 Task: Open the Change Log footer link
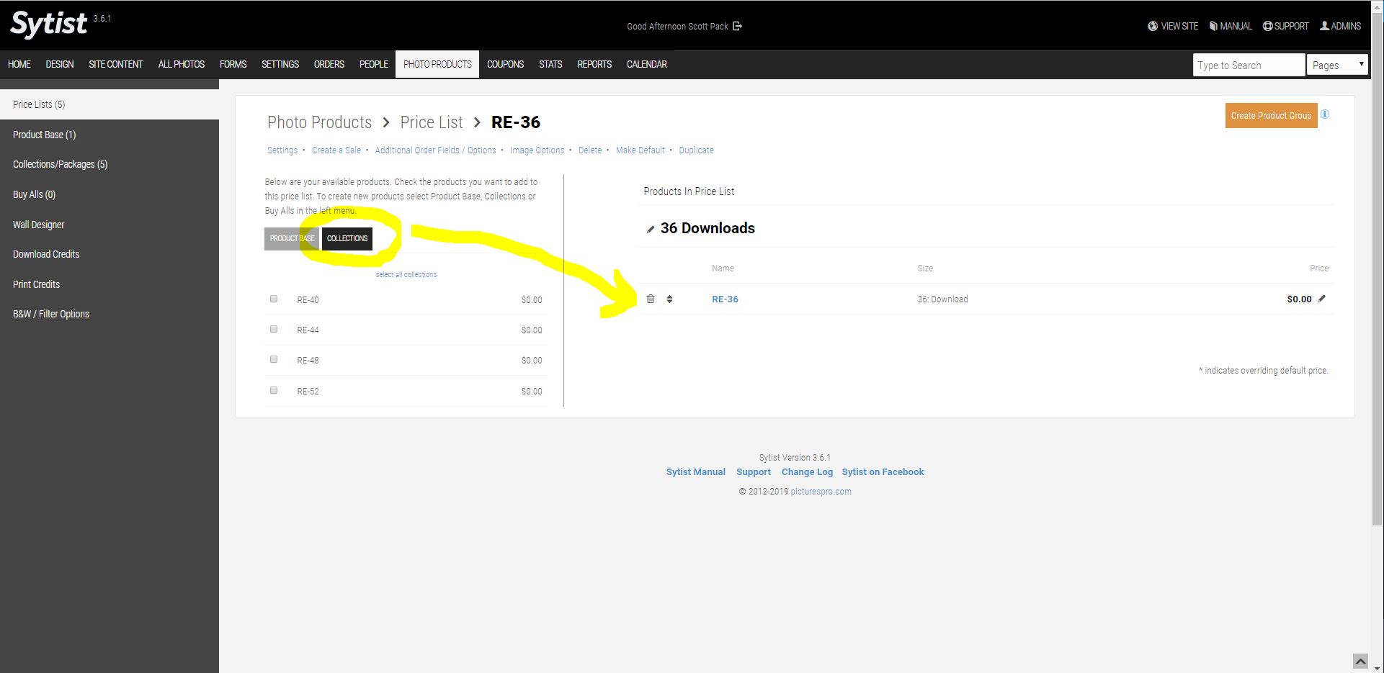coord(807,472)
